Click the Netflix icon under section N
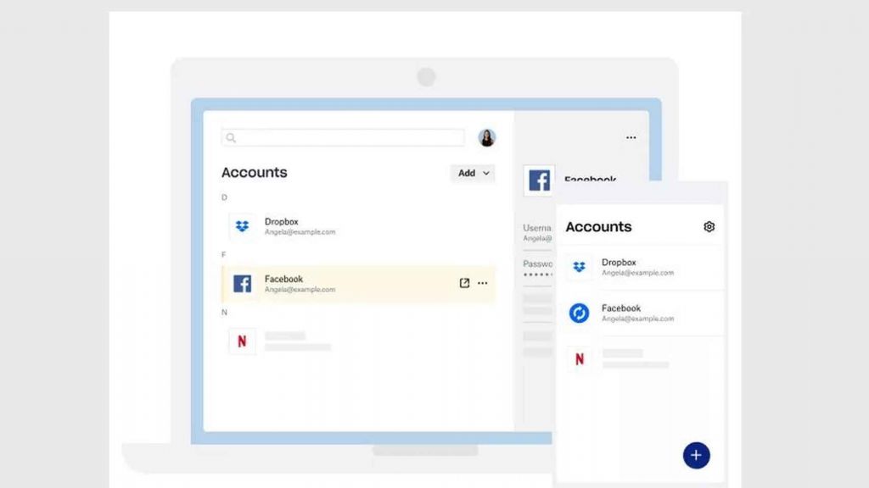The image size is (869, 488). tap(242, 341)
